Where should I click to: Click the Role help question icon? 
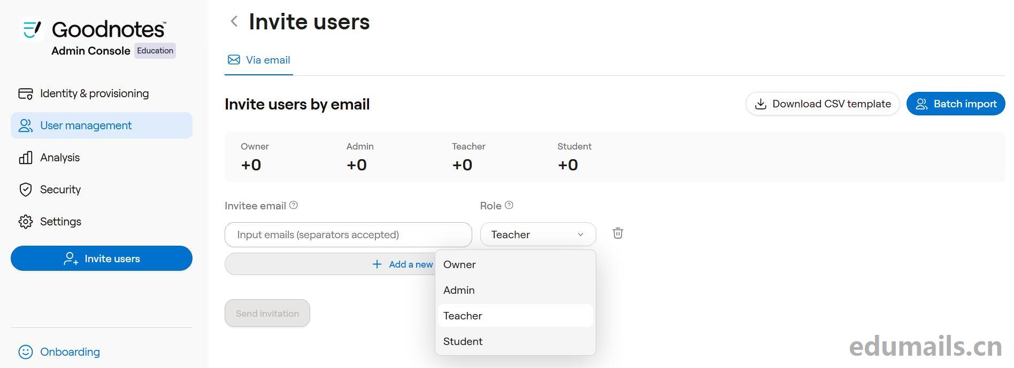coord(509,205)
